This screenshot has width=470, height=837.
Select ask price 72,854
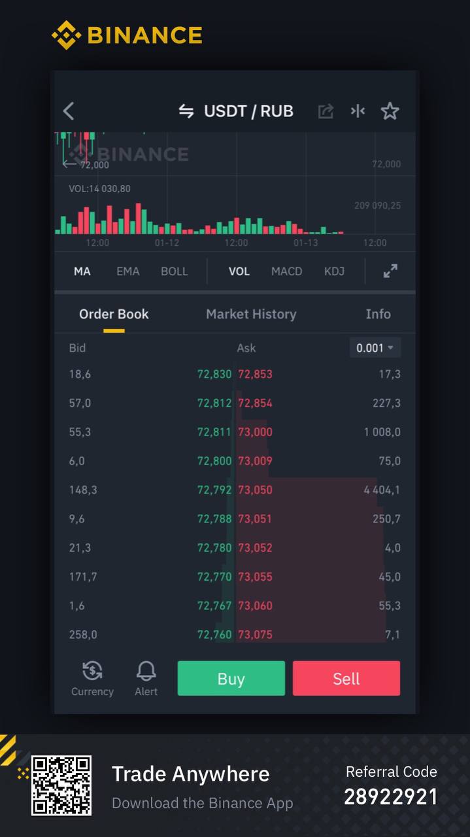click(x=255, y=403)
